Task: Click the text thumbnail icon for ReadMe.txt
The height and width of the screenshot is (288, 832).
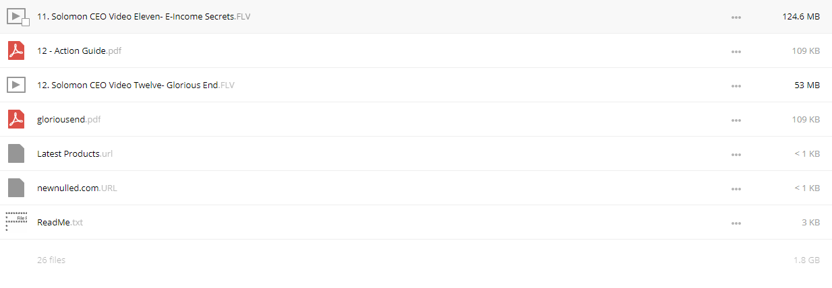Action: (16, 221)
